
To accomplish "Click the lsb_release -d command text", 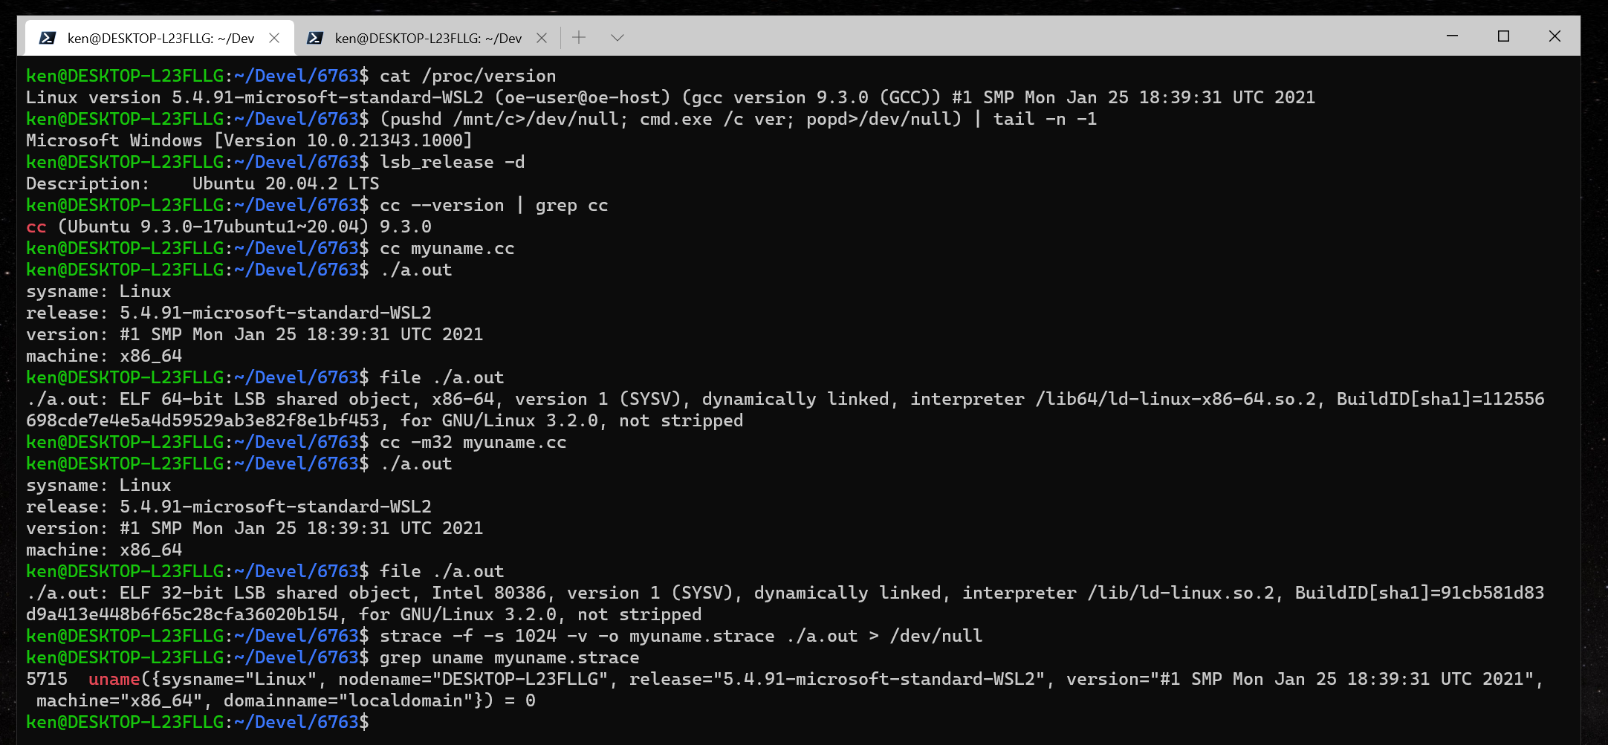I will pos(452,162).
